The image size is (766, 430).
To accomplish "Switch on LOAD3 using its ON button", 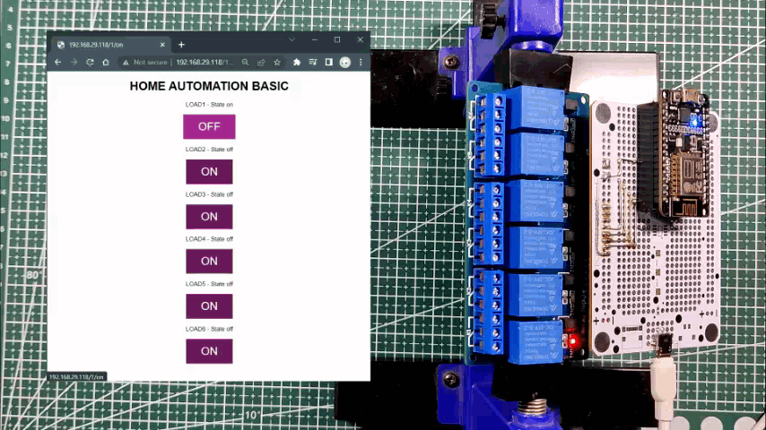I will (x=209, y=216).
